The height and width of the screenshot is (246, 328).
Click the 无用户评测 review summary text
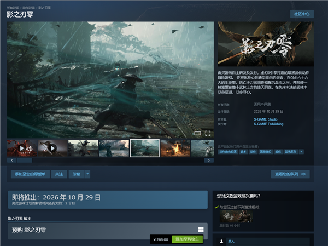[262, 105]
